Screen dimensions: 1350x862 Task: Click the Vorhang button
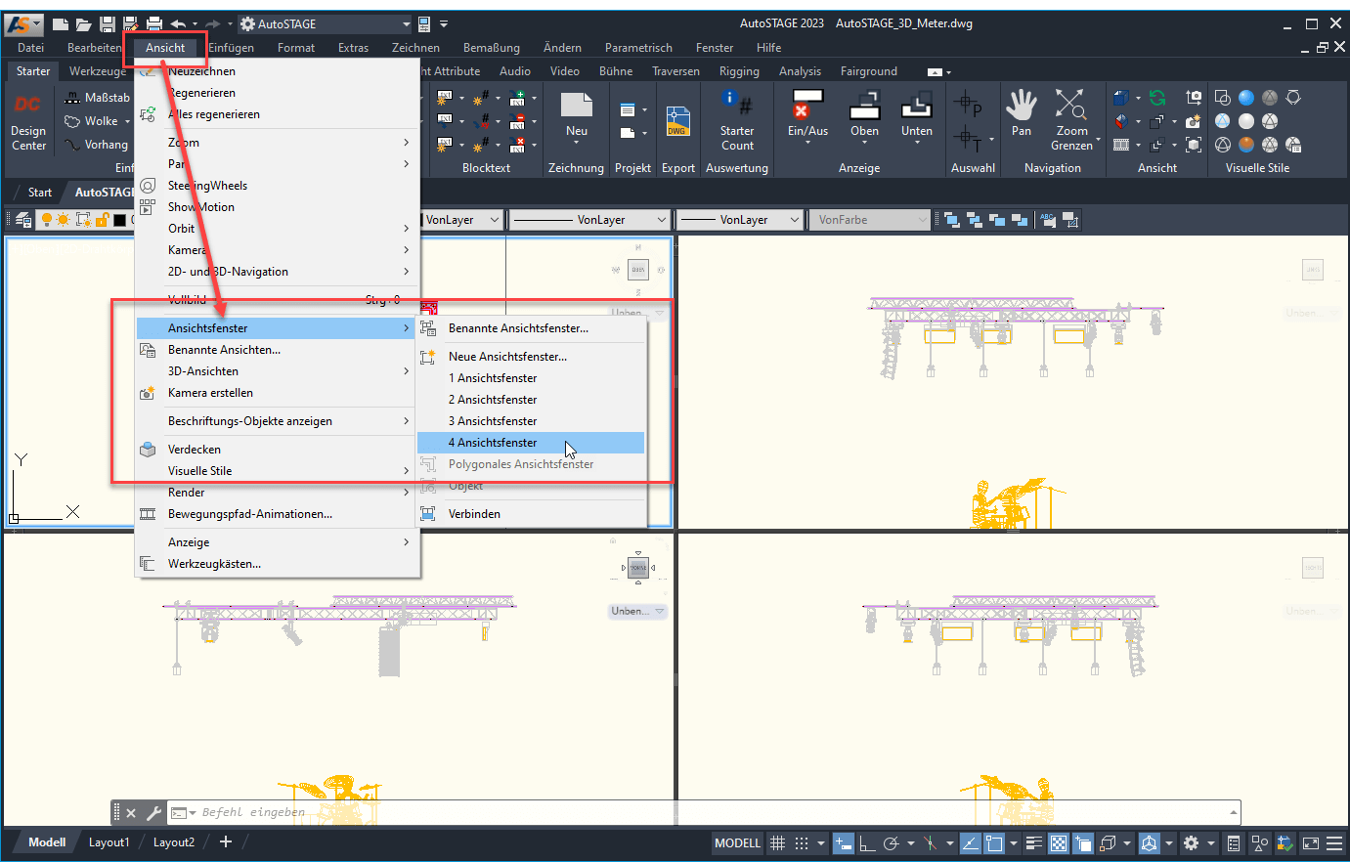click(97, 145)
